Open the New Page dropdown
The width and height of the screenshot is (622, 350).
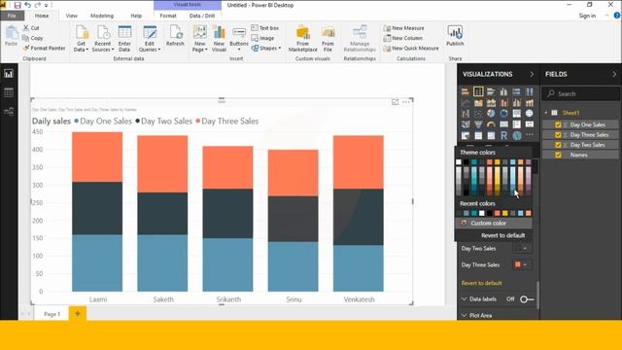(x=199, y=39)
